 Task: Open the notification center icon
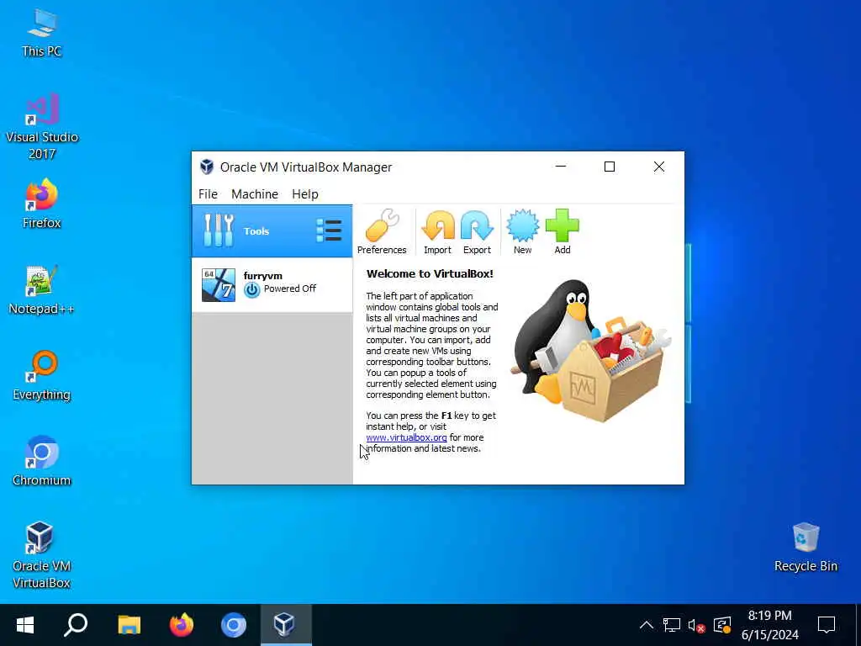pyautogui.click(x=827, y=625)
